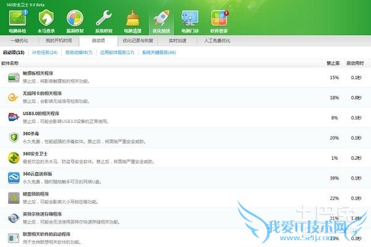Click the 360安全卫士 9.0 Beta title text

pos(25,4)
